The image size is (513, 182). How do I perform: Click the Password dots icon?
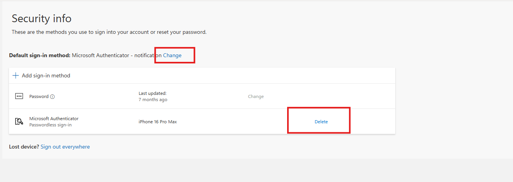click(x=19, y=96)
